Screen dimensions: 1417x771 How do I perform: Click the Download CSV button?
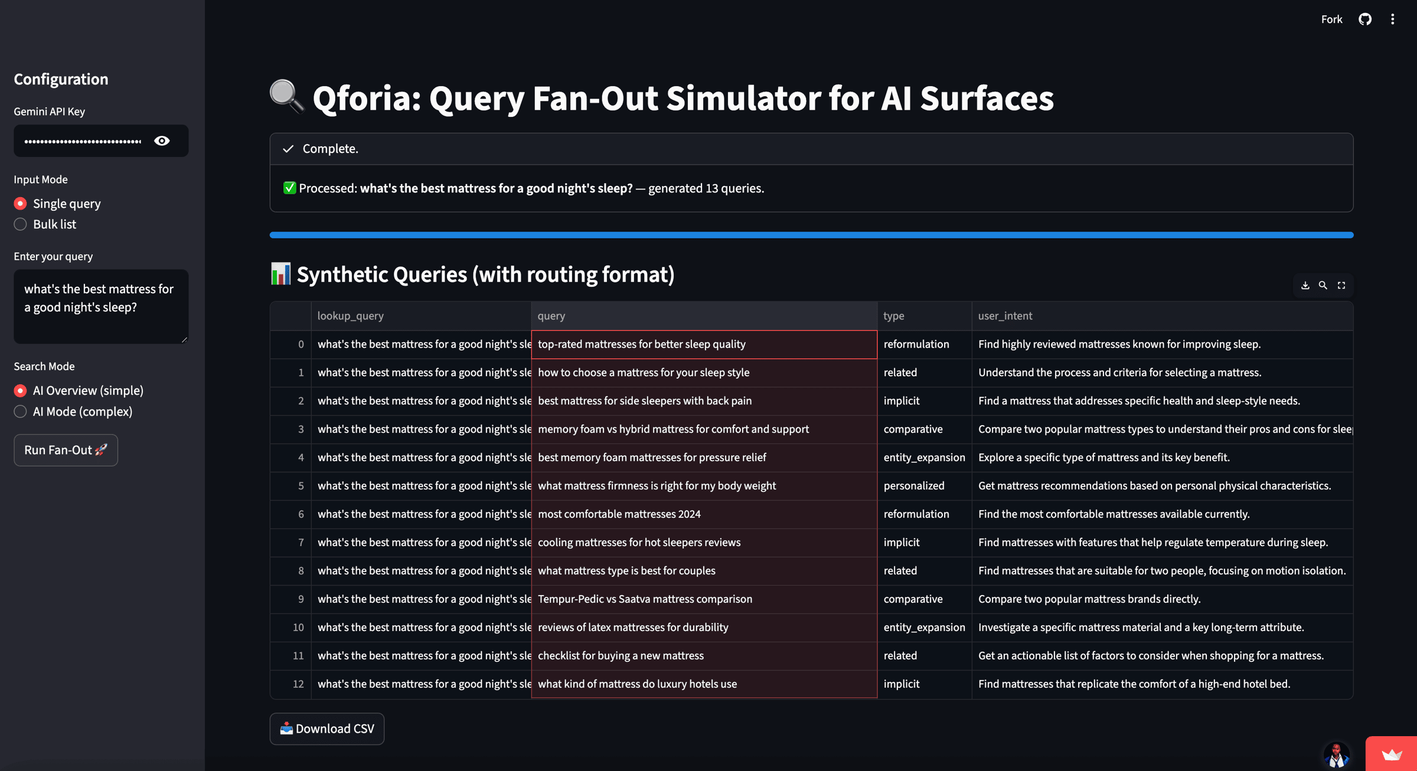(327, 729)
